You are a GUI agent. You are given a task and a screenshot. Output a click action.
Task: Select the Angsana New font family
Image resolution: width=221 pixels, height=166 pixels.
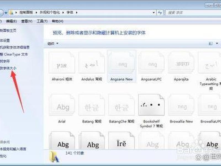pyautogui.click(x=122, y=66)
